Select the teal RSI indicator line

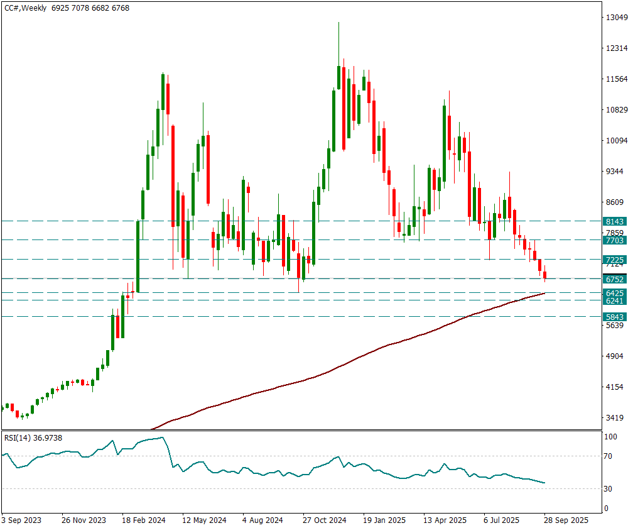(251, 472)
